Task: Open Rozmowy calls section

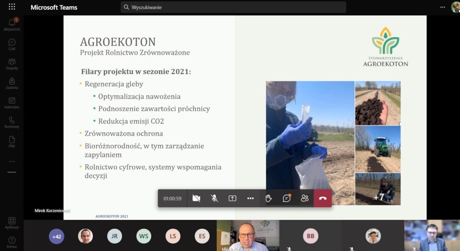Action: point(12,122)
